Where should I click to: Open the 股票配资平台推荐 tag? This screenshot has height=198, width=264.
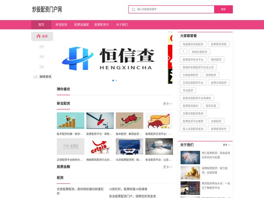[x=193, y=121]
